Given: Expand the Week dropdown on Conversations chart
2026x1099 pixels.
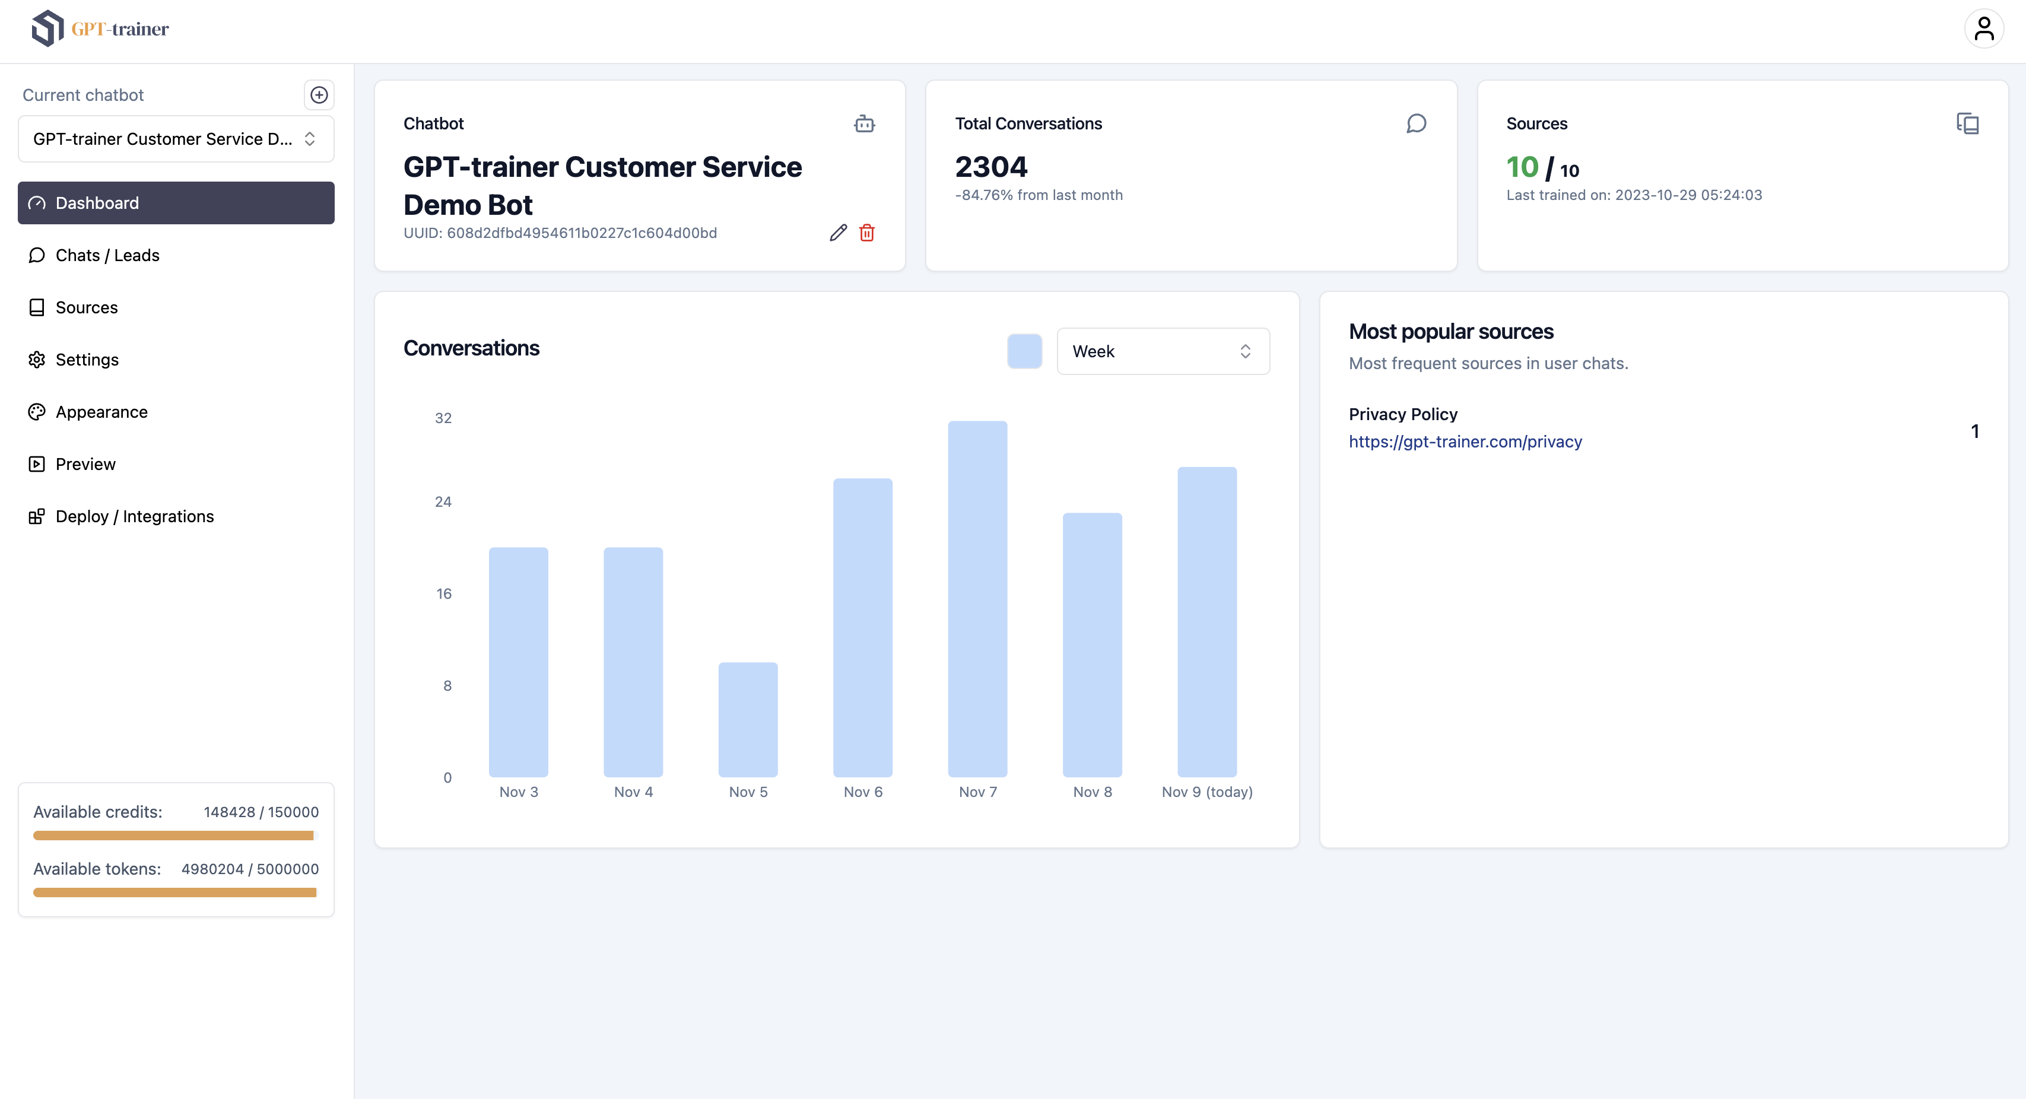Looking at the screenshot, I should coord(1163,351).
